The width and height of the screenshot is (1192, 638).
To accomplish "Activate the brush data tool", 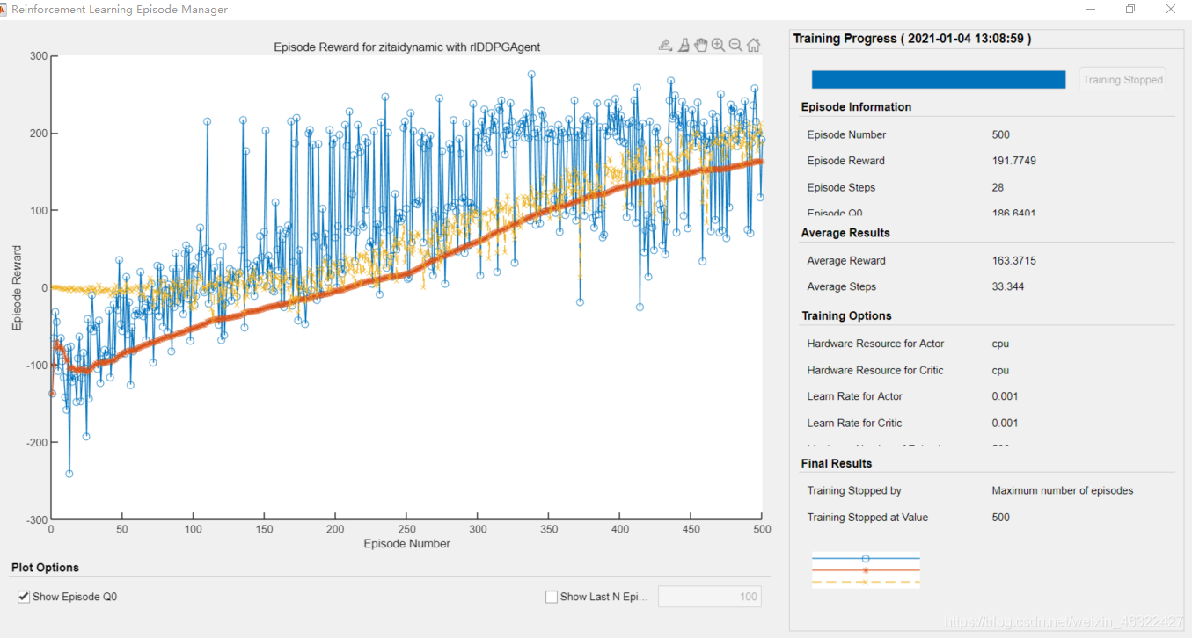I will click(x=684, y=46).
